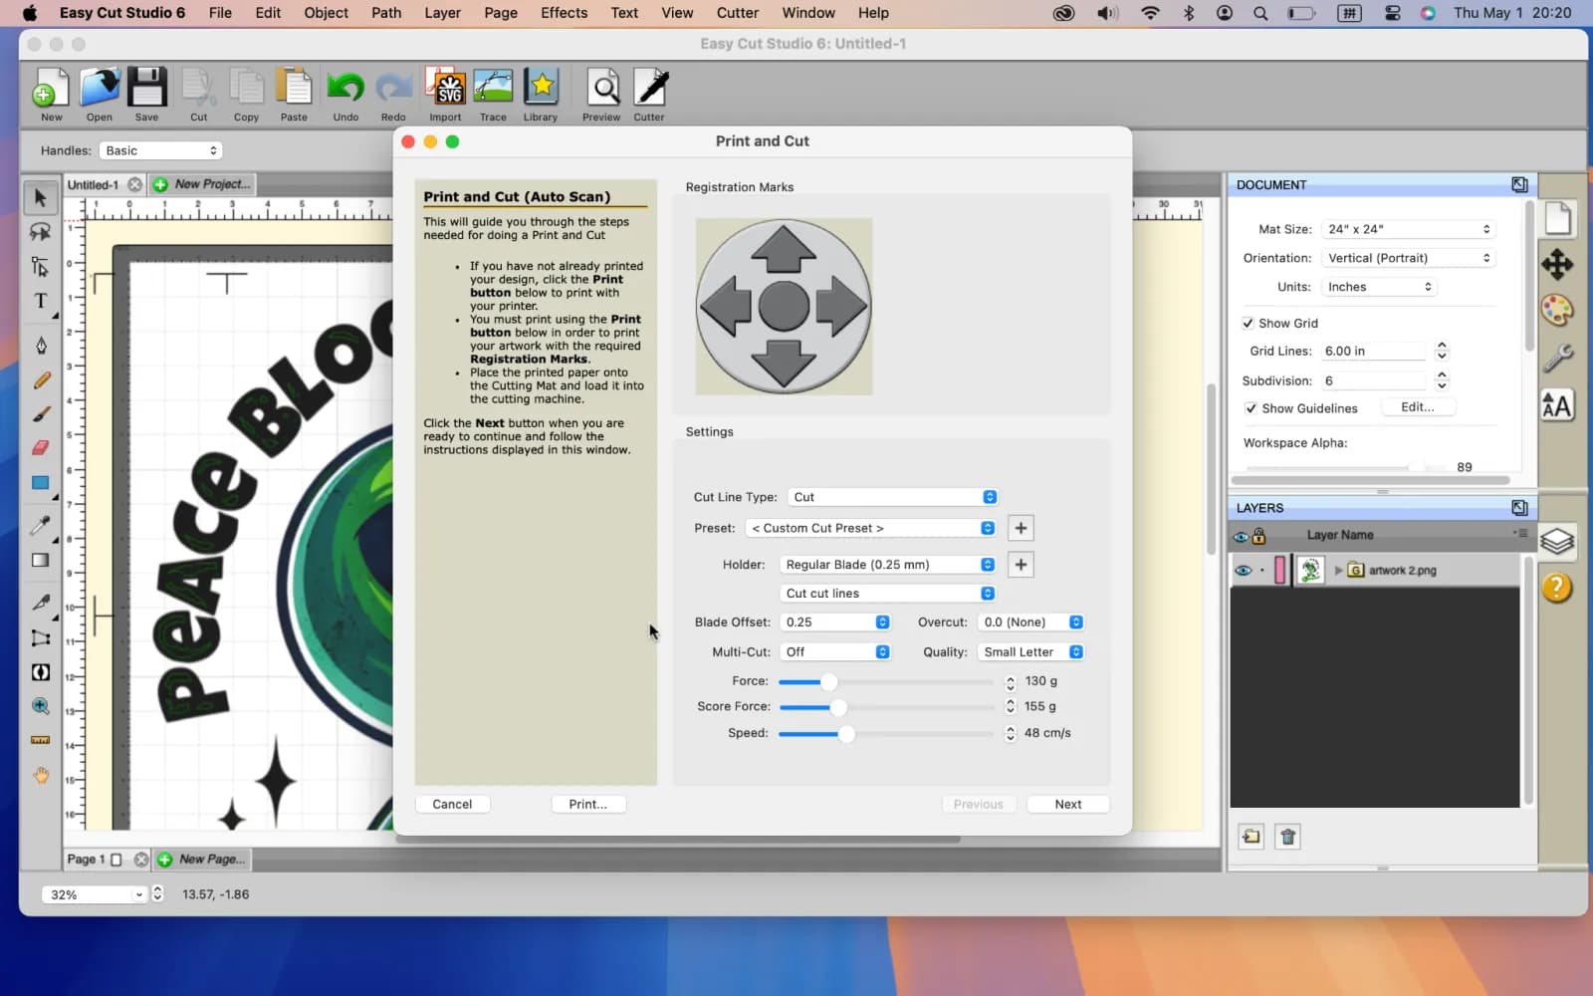This screenshot has height=996, width=1593.
Task: Click the Cancel button in dialog
Action: click(452, 804)
